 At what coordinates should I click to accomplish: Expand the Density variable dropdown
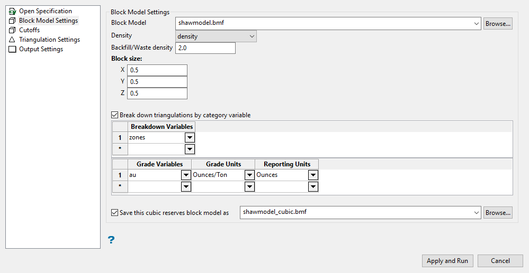(252, 36)
